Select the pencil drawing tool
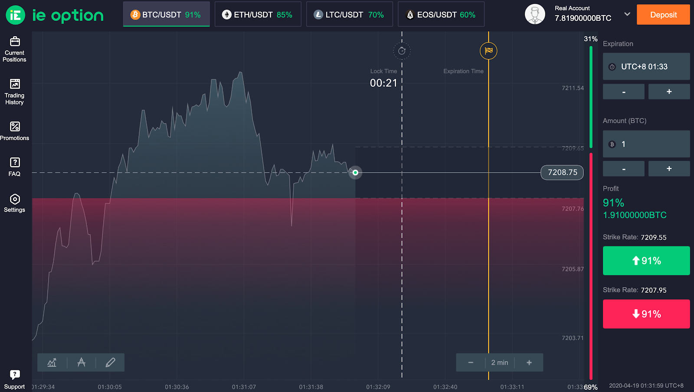 110,363
